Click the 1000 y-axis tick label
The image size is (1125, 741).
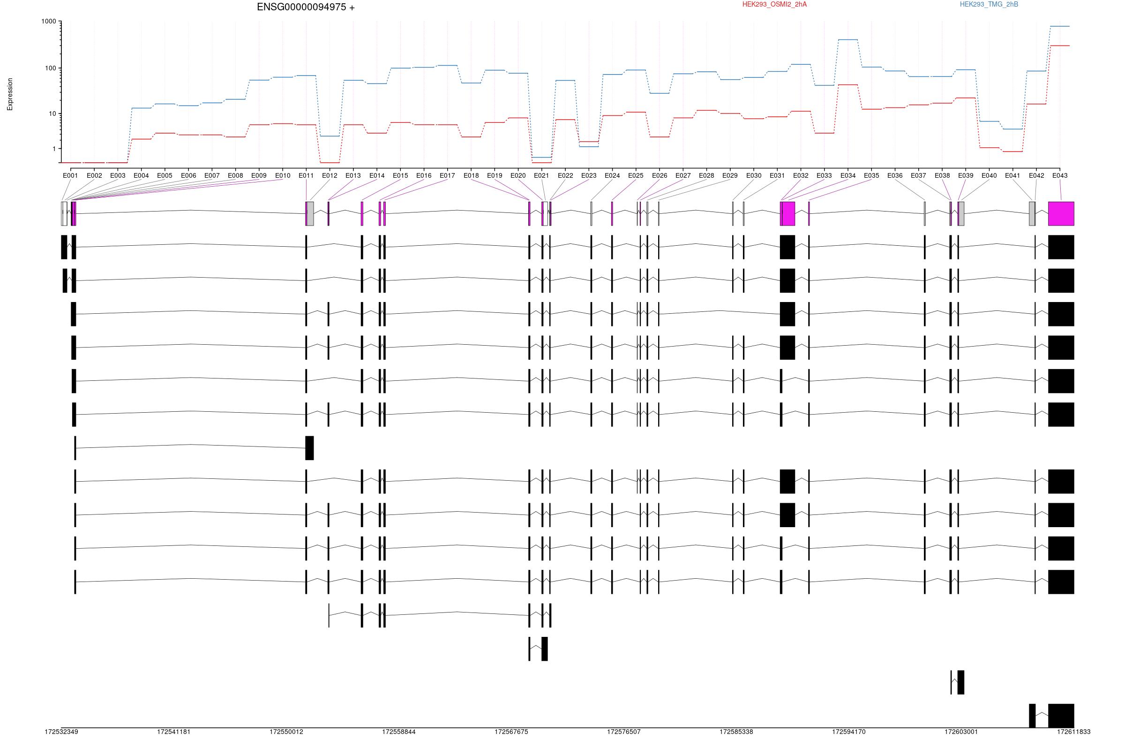click(49, 21)
